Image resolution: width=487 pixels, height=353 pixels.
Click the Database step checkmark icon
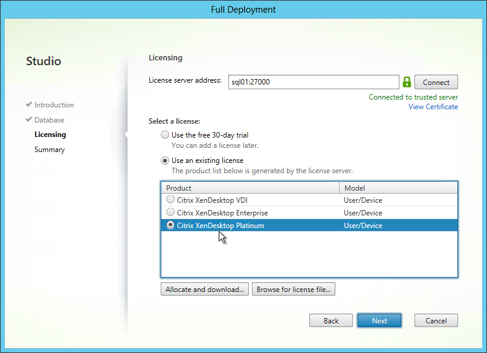29,119
